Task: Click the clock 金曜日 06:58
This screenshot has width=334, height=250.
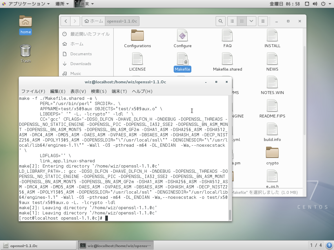Action: 285,4
